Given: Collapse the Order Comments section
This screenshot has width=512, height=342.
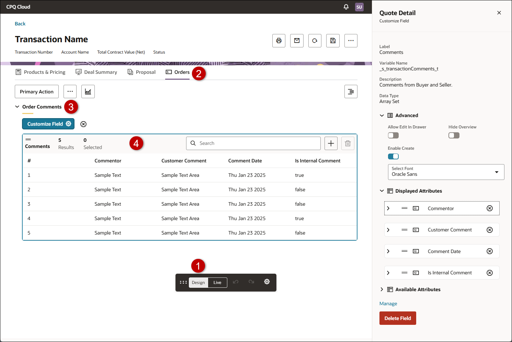Looking at the screenshot, I should point(18,107).
